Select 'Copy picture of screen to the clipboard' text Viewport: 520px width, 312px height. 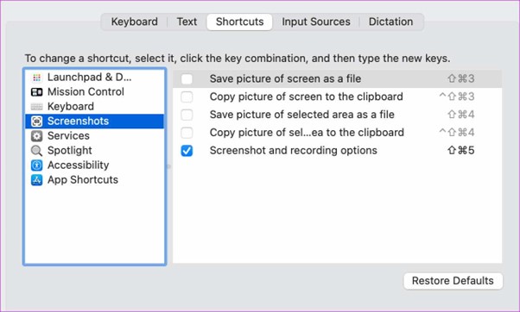(x=307, y=97)
